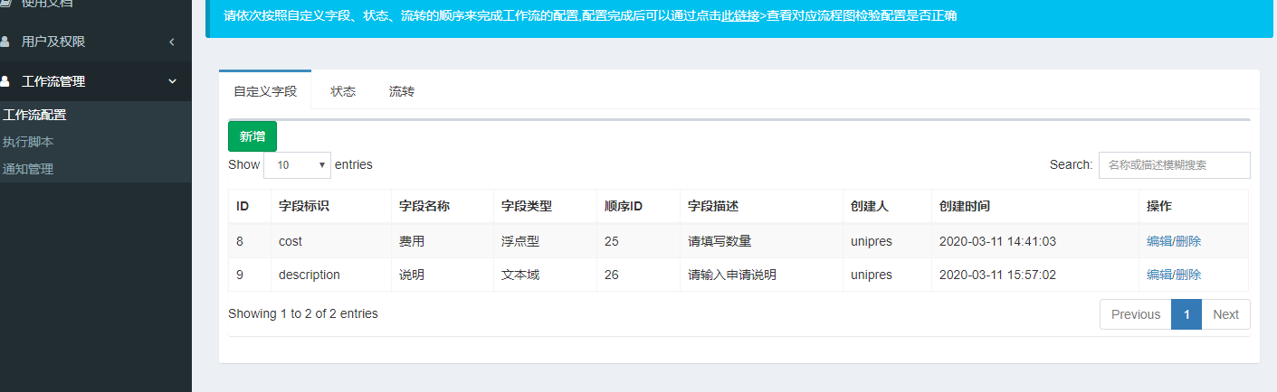This screenshot has height=392, width=1277.
Task: Follow the 此链接 link in the banner
Action: coord(739,15)
